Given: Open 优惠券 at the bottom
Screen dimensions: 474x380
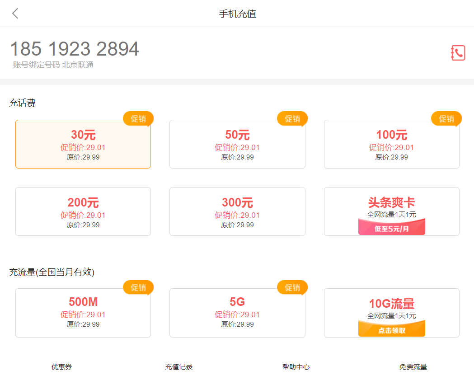Looking at the screenshot, I should [x=61, y=367].
